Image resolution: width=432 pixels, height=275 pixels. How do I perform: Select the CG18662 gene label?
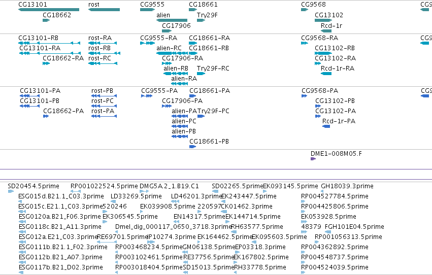(x=57, y=15)
